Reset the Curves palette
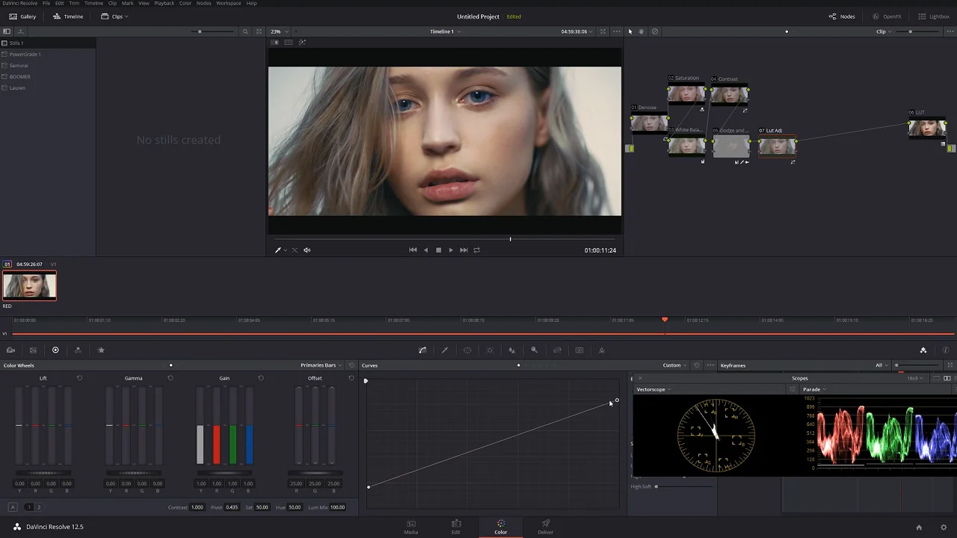957x538 pixels. 697,365
